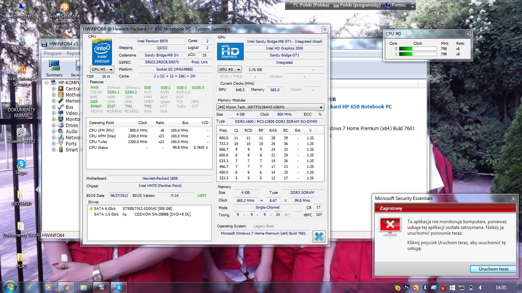
Task: Open the Dokumenty TATA folder
Action: [21, 230]
